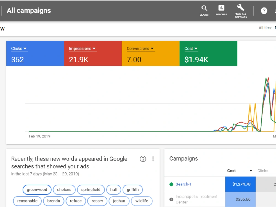Open Indianapolis Treatment Center campaign
Image resolution: width=276 pixels, height=207 pixels.
tap(196, 199)
